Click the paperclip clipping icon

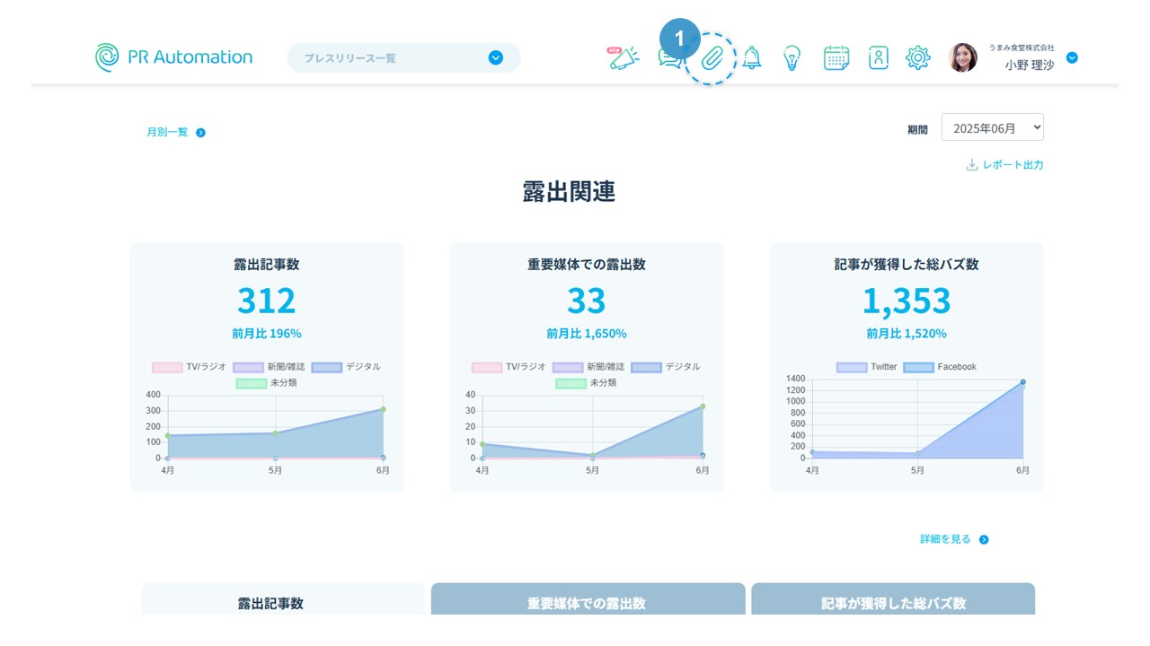712,58
